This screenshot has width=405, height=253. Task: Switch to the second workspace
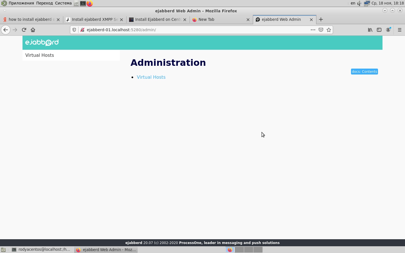pyautogui.click(x=239, y=250)
